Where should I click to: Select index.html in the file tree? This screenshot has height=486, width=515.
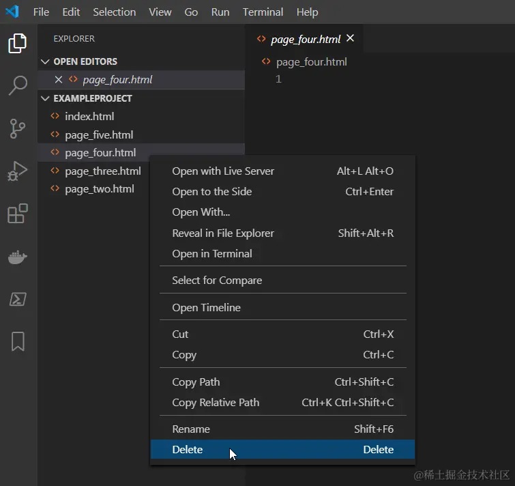pyautogui.click(x=141, y=116)
